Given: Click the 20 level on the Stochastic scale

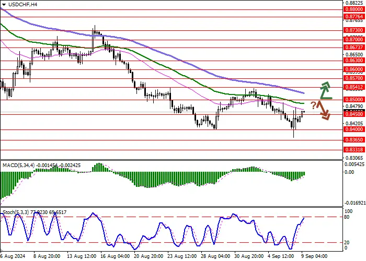Looking at the screenshot, I should (347, 243).
